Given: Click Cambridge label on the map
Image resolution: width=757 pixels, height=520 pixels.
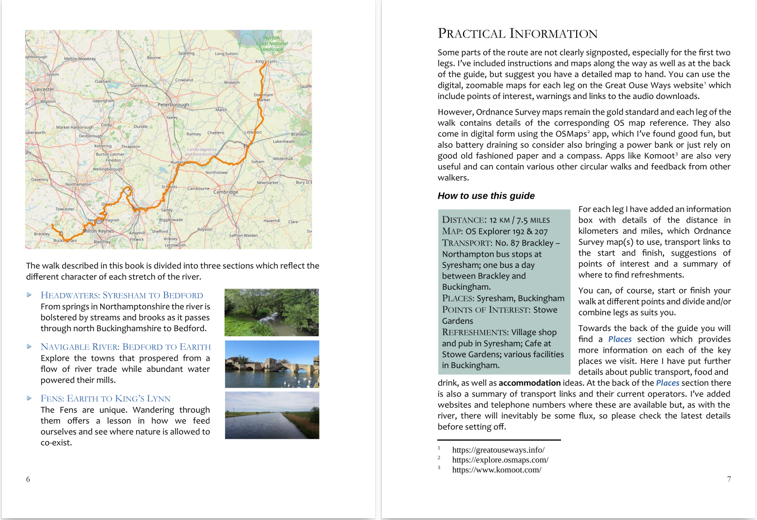Looking at the screenshot, I should click(226, 192).
